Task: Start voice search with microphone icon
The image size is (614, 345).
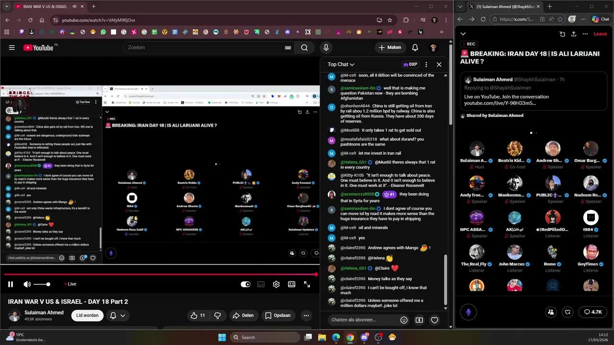Action: tap(326, 47)
